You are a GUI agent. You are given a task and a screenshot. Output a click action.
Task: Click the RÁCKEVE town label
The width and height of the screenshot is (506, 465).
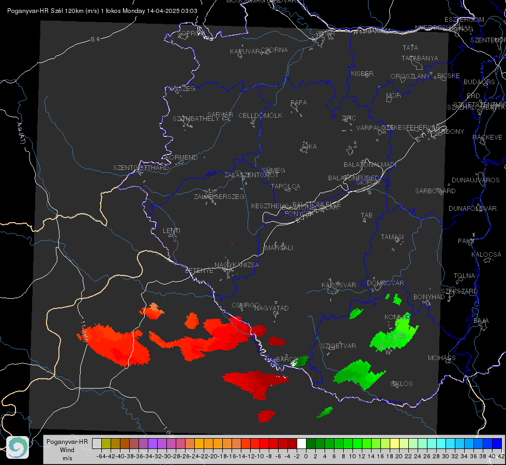pyautogui.click(x=487, y=137)
